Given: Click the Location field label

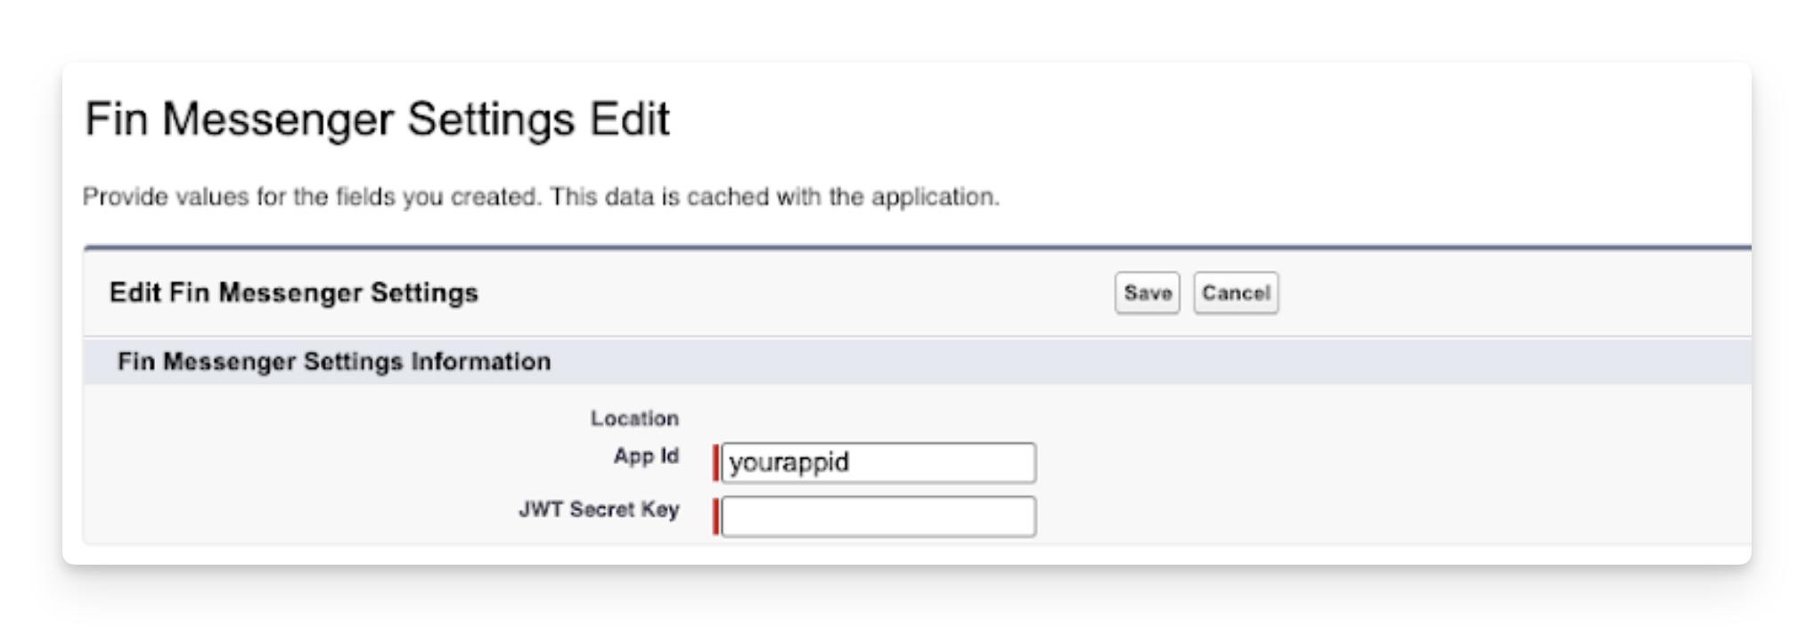Looking at the screenshot, I should pos(634,418).
